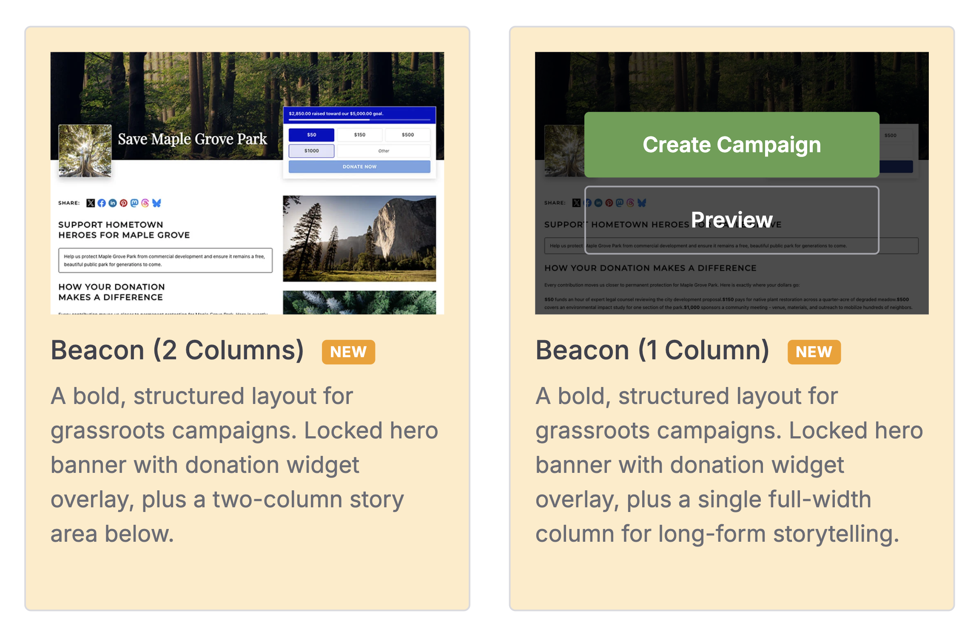979x637 pixels.
Task: Click the 'HOW YOUR DONATION MAKES A DIFFERENCE' heading in the 2 Columns preview
Action: tap(111, 292)
